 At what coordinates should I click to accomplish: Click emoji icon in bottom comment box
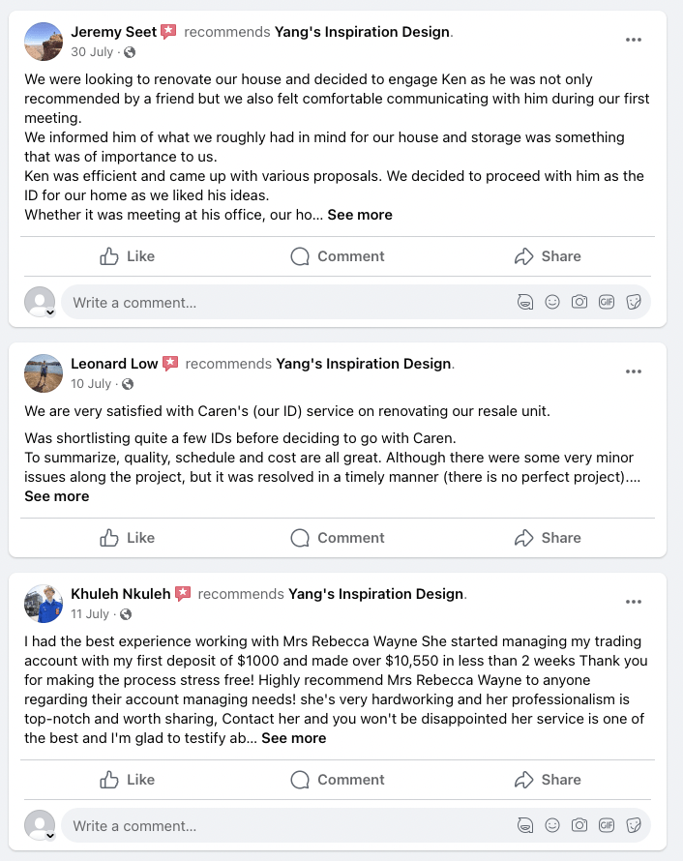[x=552, y=825]
